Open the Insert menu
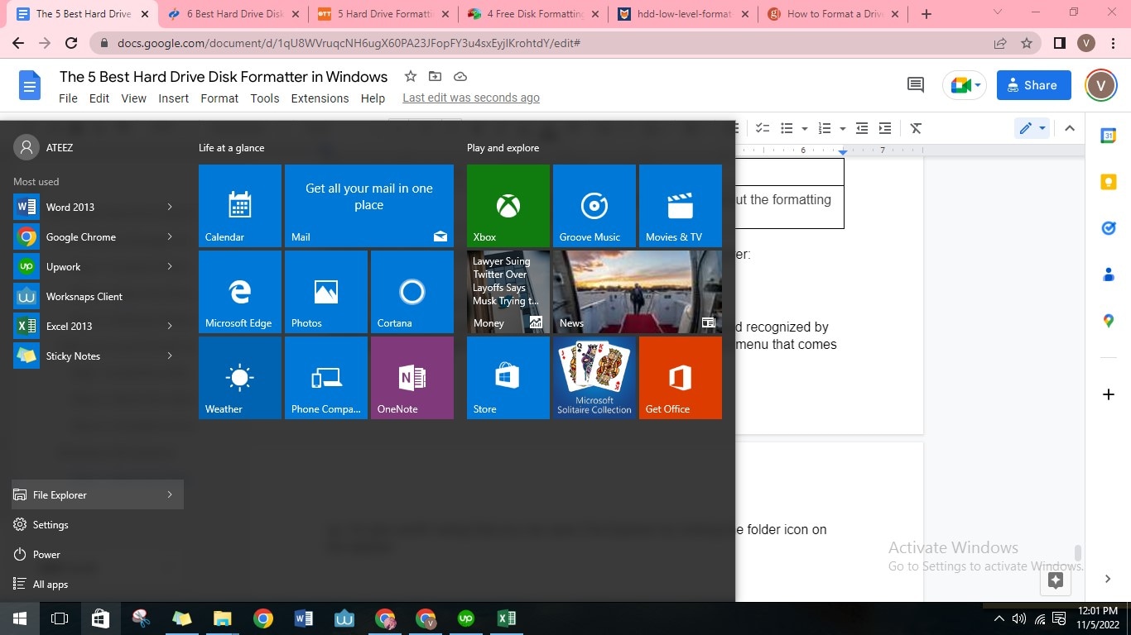1131x635 pixels. click(x=174, y=98)
